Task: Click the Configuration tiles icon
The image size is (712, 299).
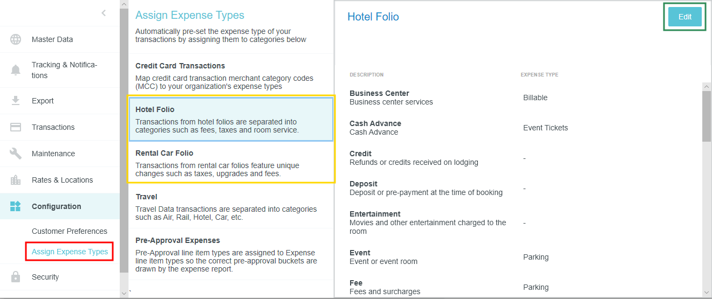Action: pos(16,206)
